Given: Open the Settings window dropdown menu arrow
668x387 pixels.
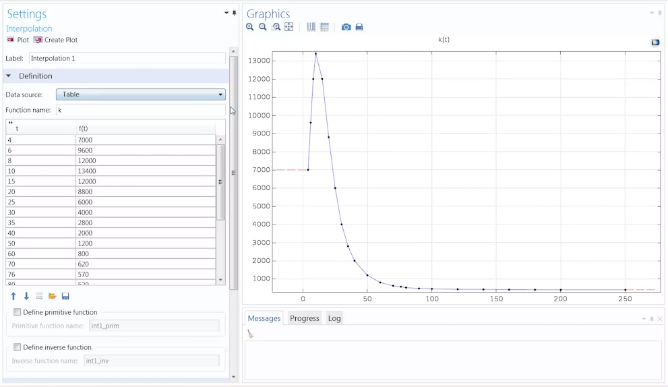Looking at the screenshot, I should tap(226, 13).
